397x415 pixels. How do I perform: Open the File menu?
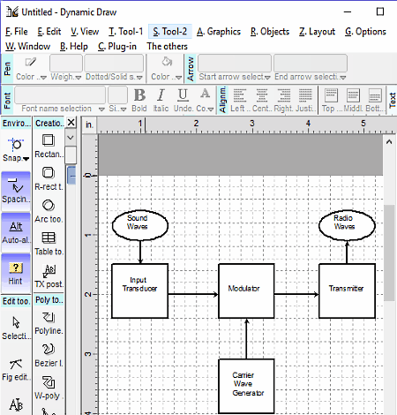[x=17, y=32]
